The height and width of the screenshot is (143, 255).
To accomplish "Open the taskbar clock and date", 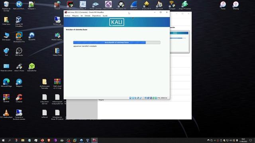I will coord(243,140).
